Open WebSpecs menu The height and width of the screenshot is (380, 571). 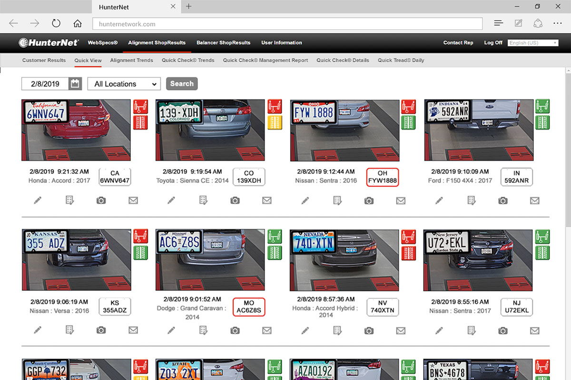(103, 43)
